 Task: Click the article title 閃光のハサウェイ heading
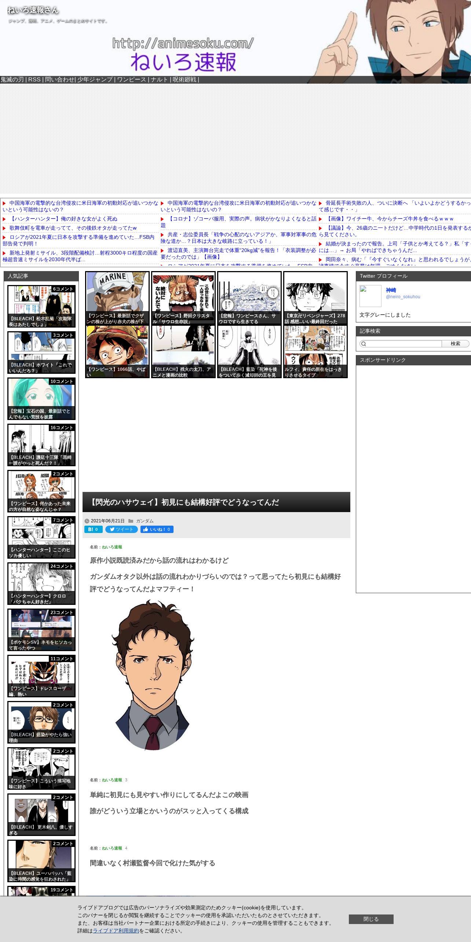[x=183, y=502]
